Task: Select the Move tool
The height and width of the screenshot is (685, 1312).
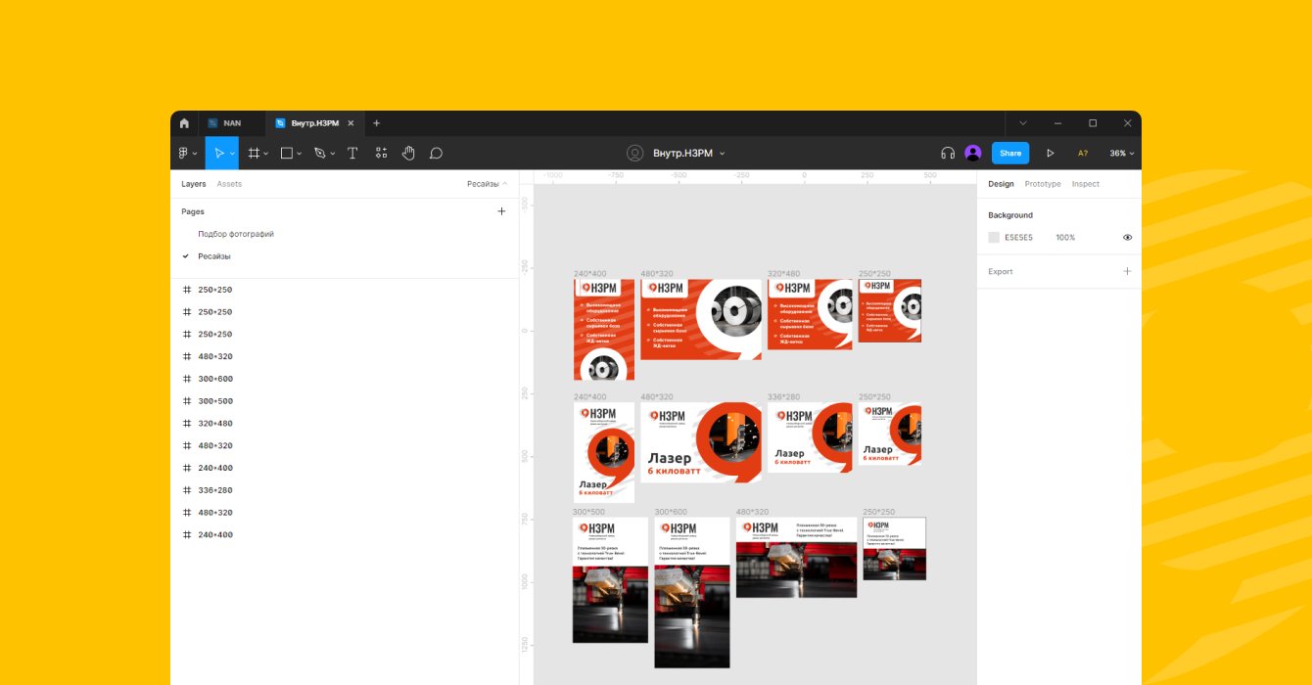Action: pos(218,154)
